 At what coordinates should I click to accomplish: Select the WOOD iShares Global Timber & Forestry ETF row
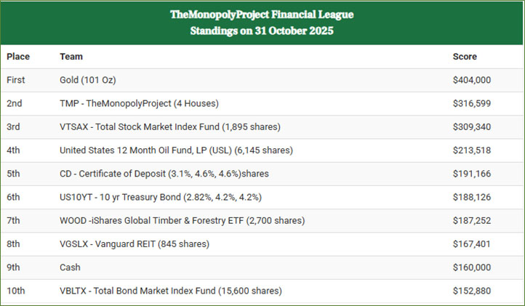point(182,221)
